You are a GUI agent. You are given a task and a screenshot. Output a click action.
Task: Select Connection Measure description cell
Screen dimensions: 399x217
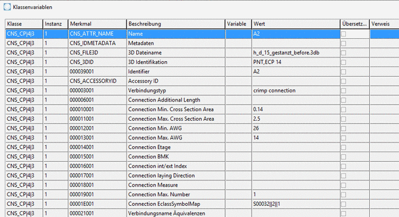click(x=176, y=185)
